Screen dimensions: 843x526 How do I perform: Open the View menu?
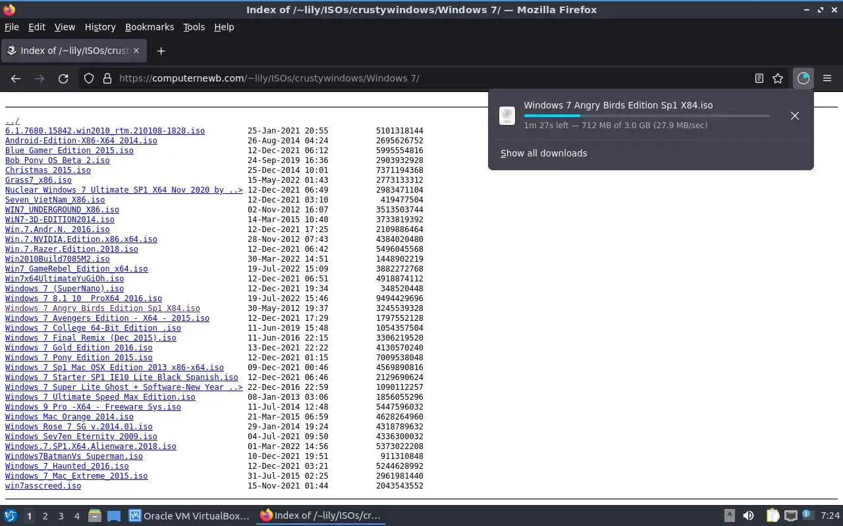coord(65,27)
